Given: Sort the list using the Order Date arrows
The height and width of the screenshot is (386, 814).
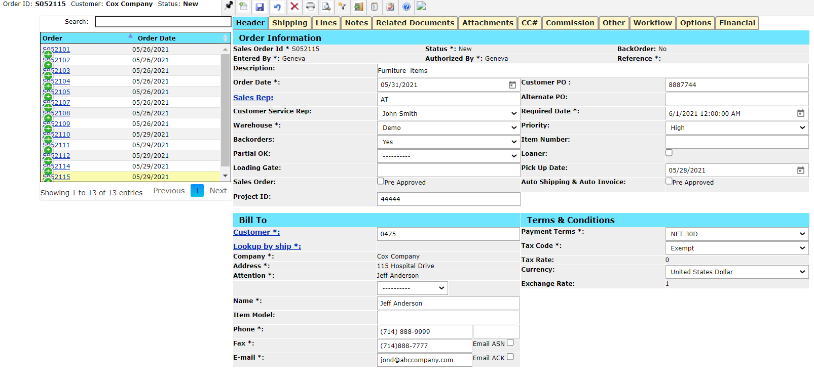Looking at the screenshot, I should point(226,38).
